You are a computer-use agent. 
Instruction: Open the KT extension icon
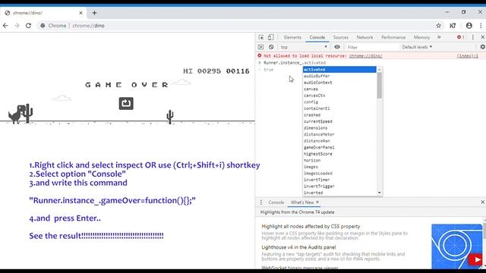[453, 26]
